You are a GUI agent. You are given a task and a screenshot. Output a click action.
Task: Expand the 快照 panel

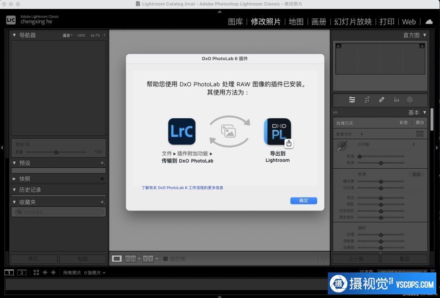14,178
